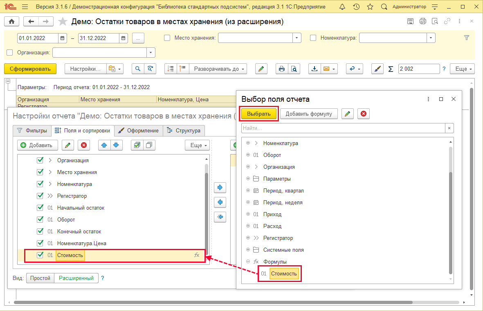Image resolution: width=483 pixels, height=311 pixels.
Task: Add report to favorites star
Action: pos(63,21)
